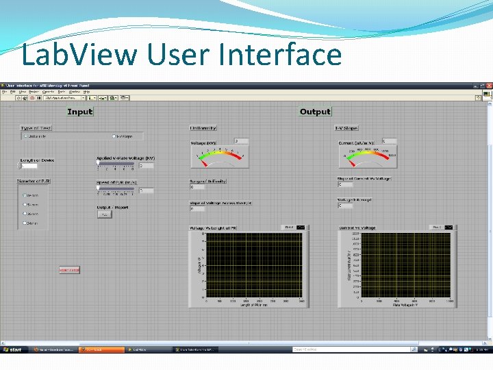Click the Voltage Vs Length of PR graph
This screenshot has width=493, height=370.
coord(254,265)
